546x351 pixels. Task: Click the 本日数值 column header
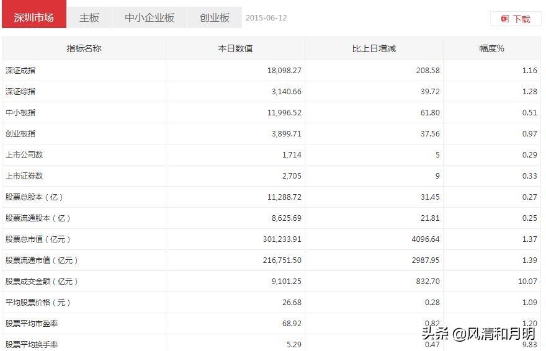pos(235,48)
